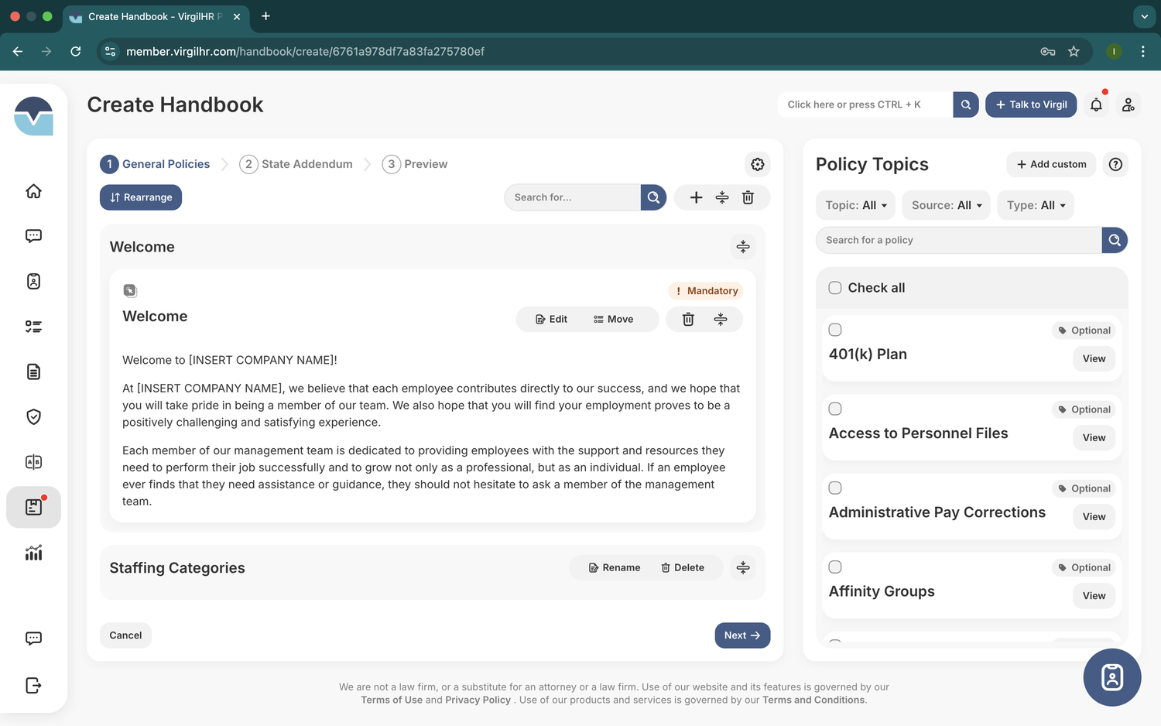This screenshot has height=726, width=1161.
Task: Click the trash icon to delete selected policies
Action: click(x=748, y=197)
